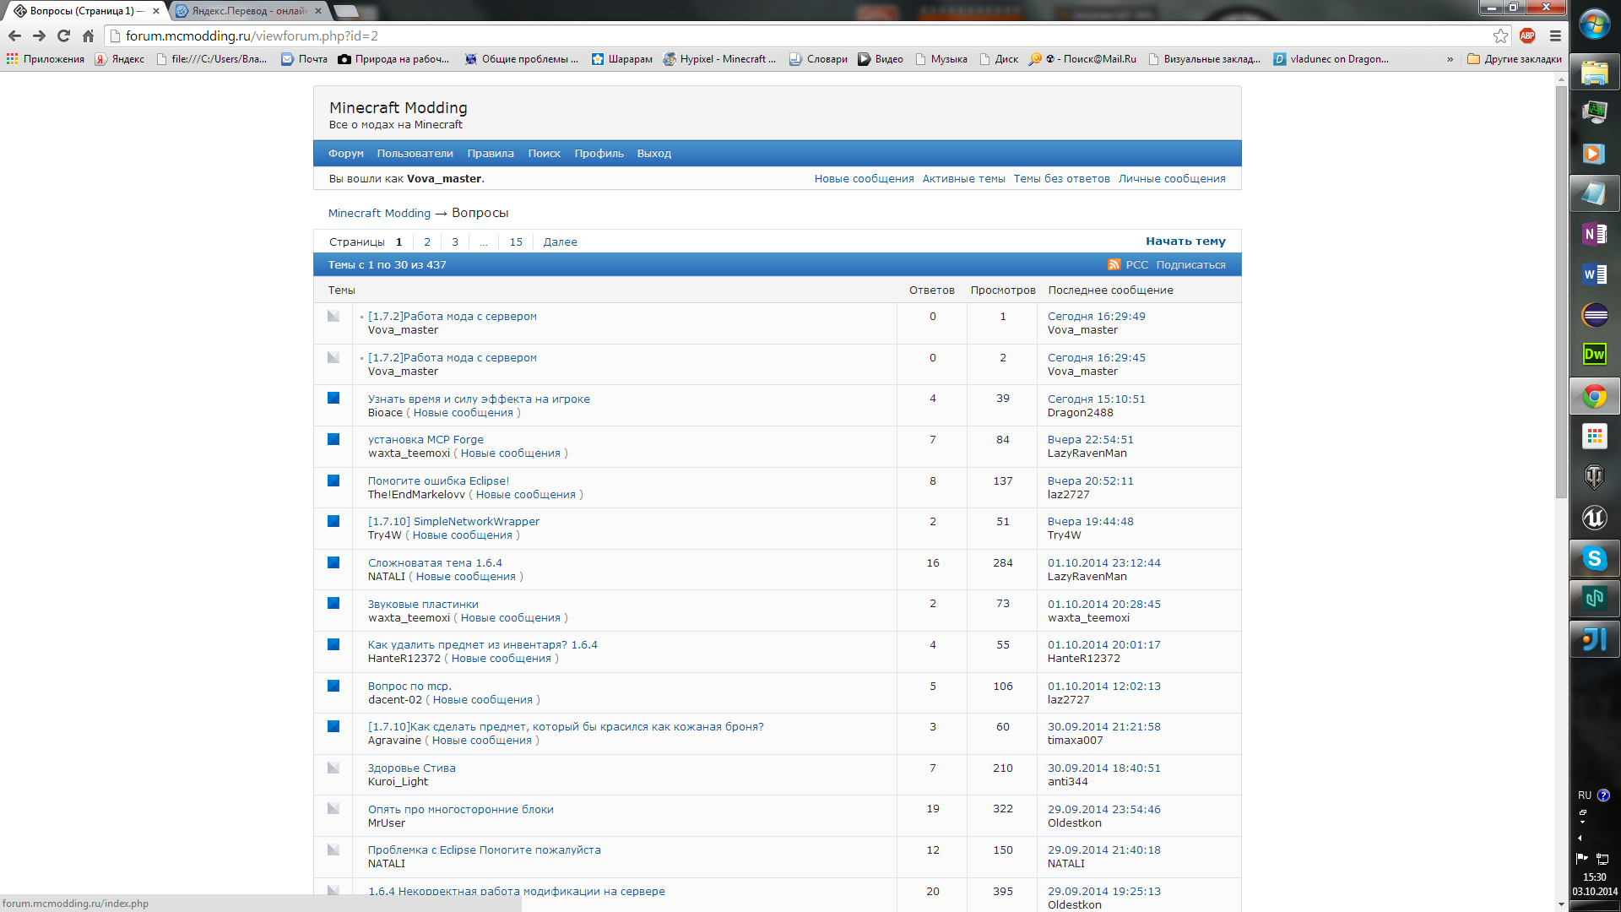The height and width of the screenshot is (912, 1621).
Task: Launch Word from the taskbar
Action: [1594, 274]
